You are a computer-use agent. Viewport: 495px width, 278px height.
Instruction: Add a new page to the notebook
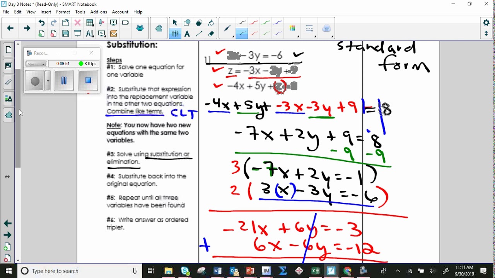click(x=41, y=34)
